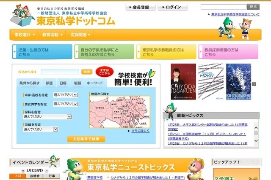
Task: Open the 沿線を指定 dropdown
Action: (x=41, y=129)
